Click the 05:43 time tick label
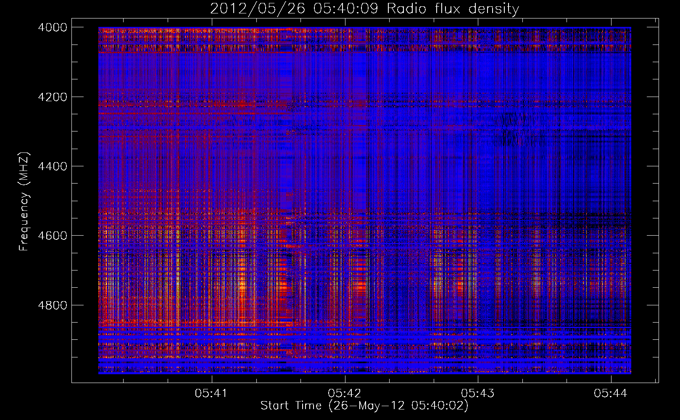This screenshot has height=420, width=680. tap(478, 393)
